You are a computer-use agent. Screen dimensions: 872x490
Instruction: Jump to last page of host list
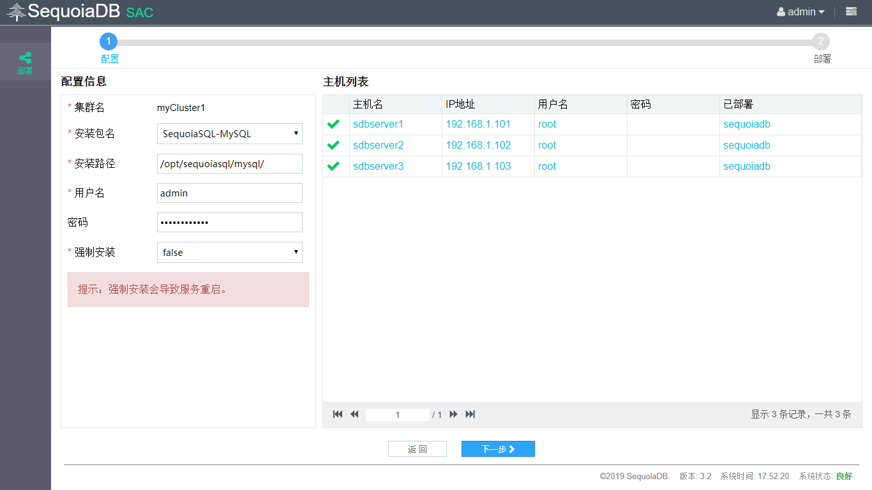pos(470,415)
